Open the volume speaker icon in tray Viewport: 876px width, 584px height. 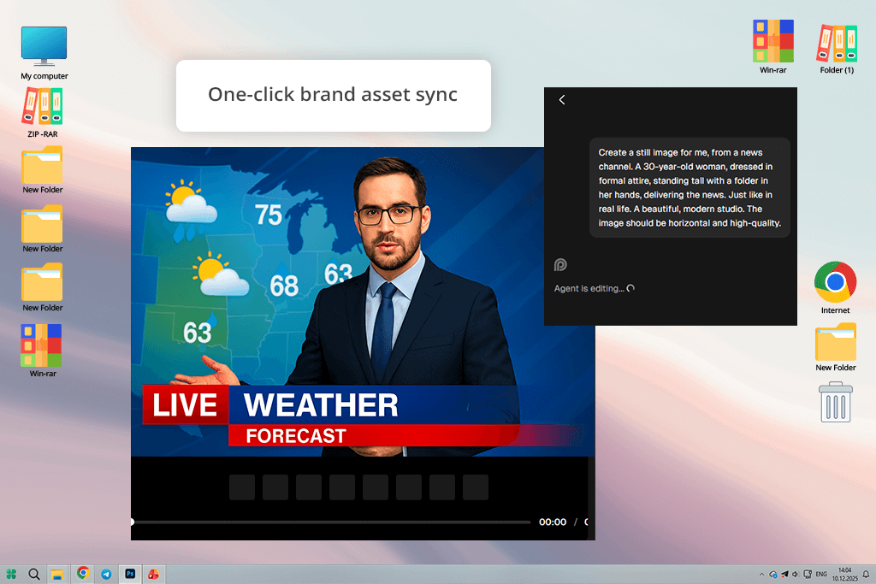pyautogui.click(x=795, y=575)
